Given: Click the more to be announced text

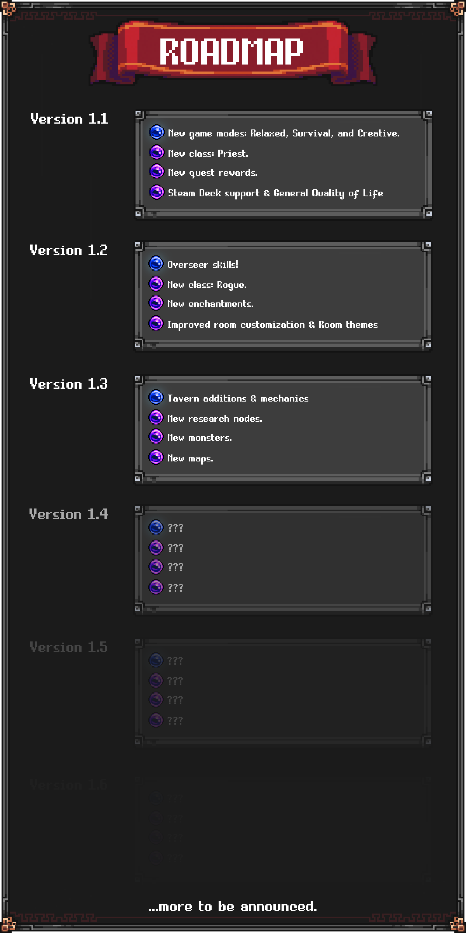Looking at the screenshot, I should (233, 907).
